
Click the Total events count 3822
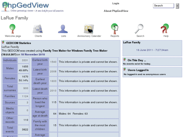pyautogui.click(x=25, y=129)
